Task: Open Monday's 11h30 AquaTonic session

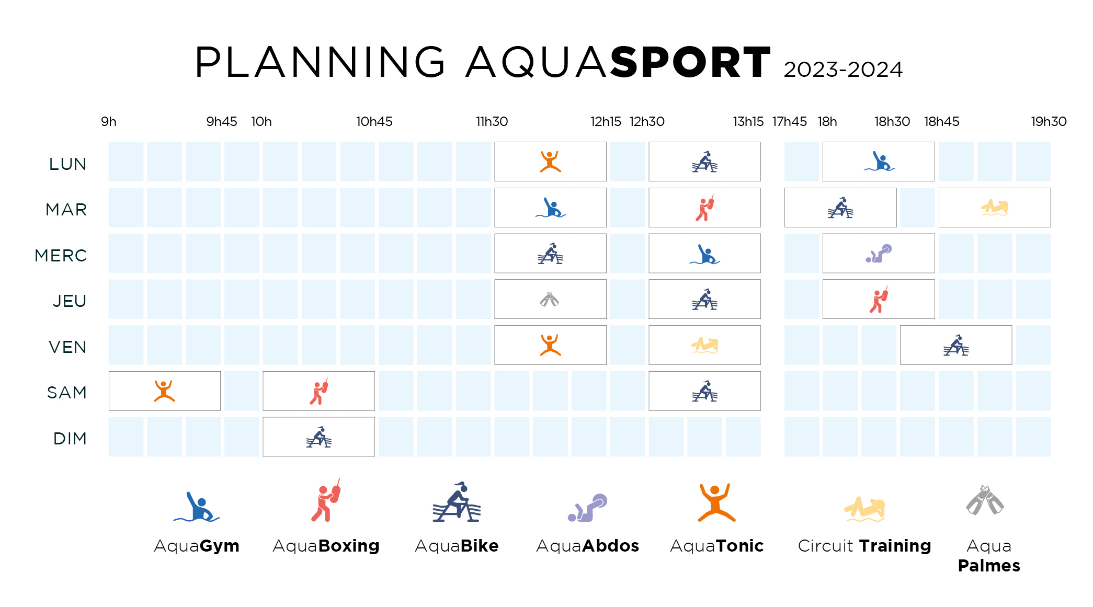Action: coord(550,162)
